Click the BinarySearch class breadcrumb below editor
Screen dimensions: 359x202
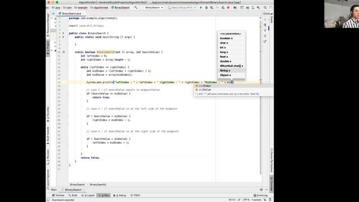[77, 185]
